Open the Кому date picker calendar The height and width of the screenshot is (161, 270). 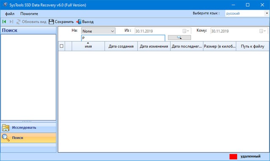[262, 31]
